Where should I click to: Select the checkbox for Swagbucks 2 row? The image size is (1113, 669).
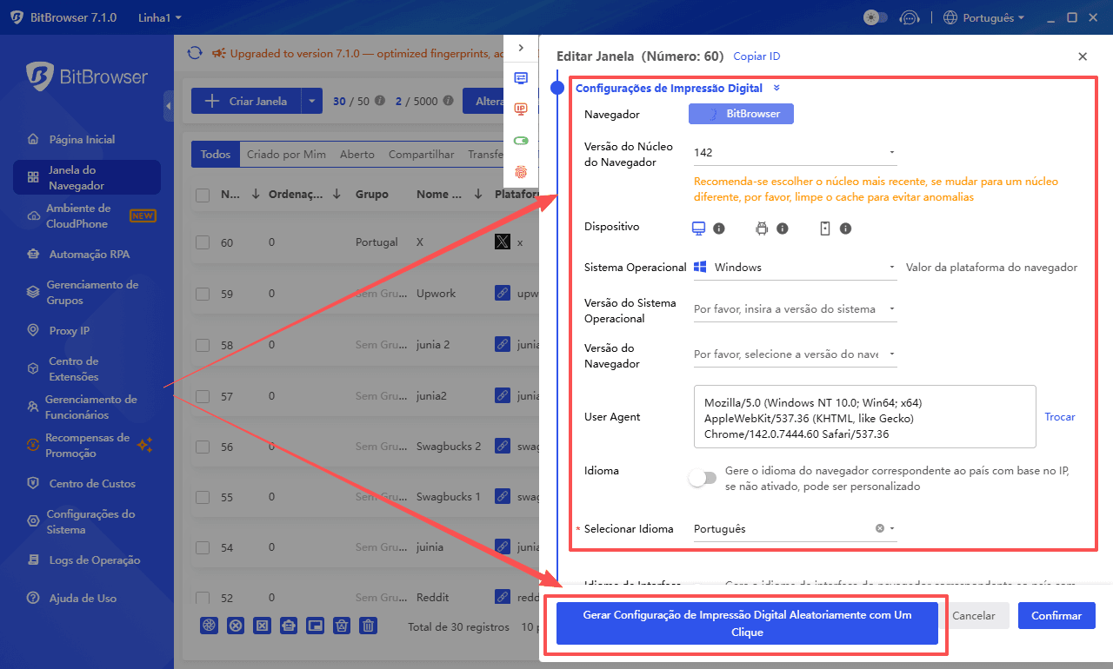click(x=204, y=446)
